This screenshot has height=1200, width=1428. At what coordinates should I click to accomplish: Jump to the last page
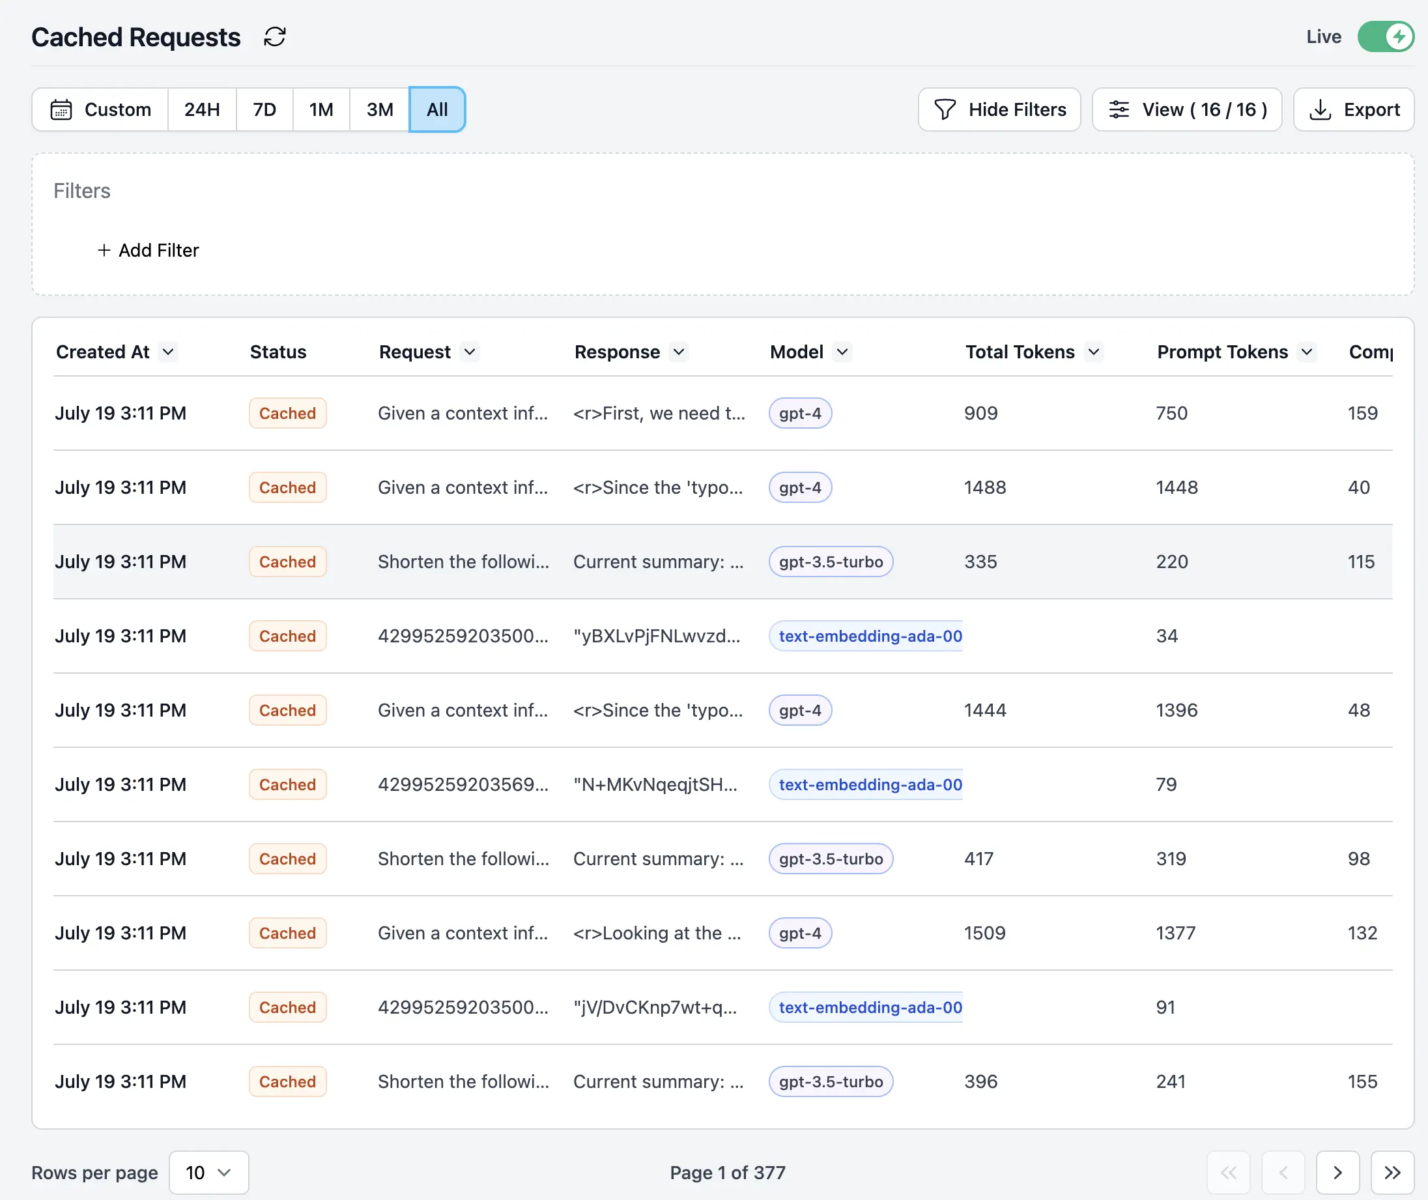(1393, 1172)
